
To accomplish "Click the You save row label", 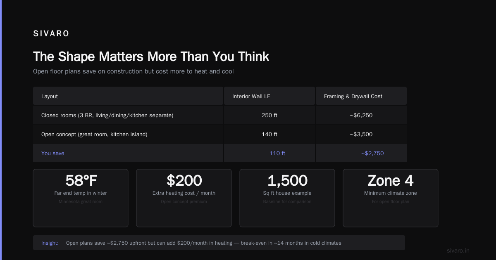I will point(53,153).
